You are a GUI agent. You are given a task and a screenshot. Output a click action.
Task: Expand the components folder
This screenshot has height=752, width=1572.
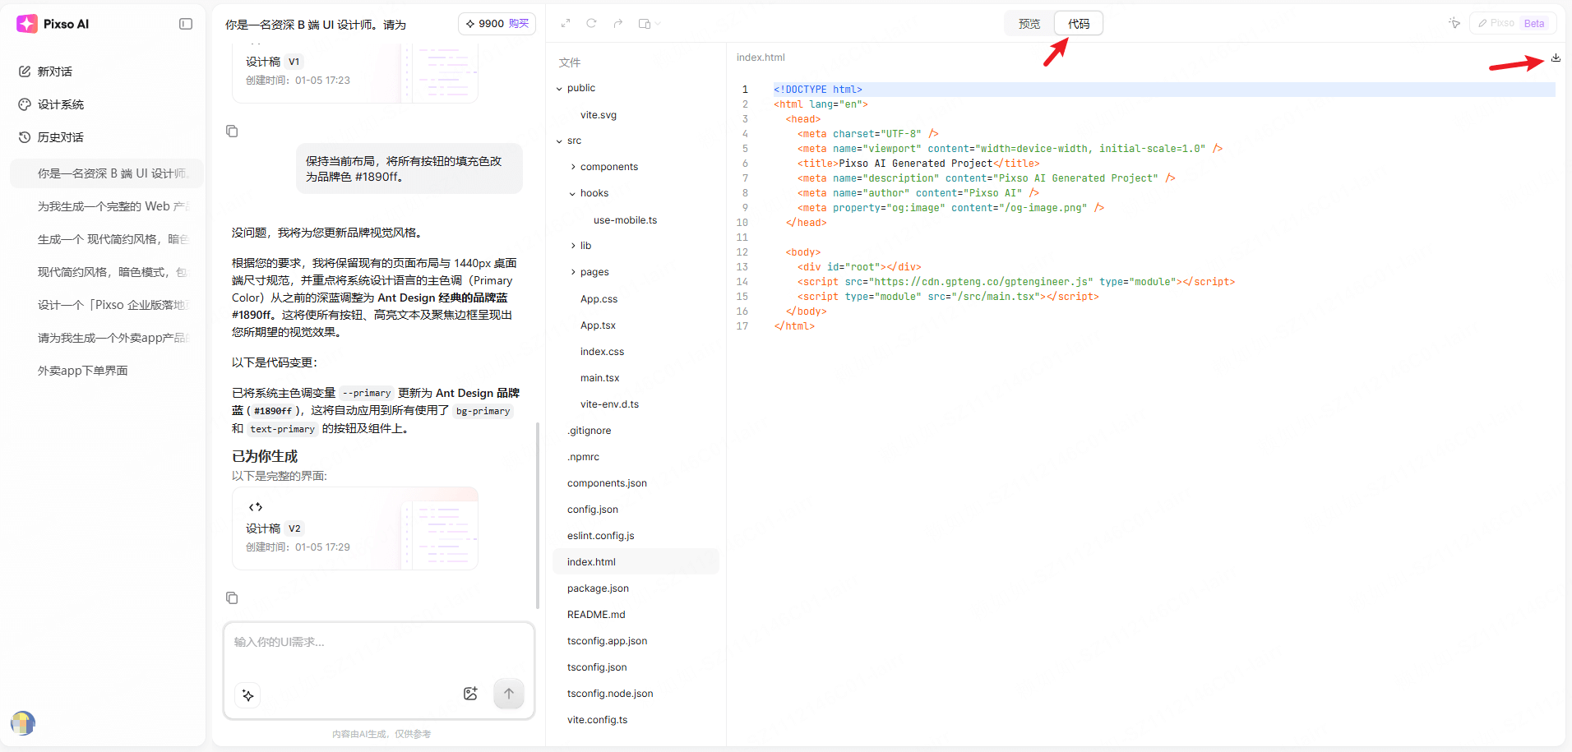(x=573, y=167)
